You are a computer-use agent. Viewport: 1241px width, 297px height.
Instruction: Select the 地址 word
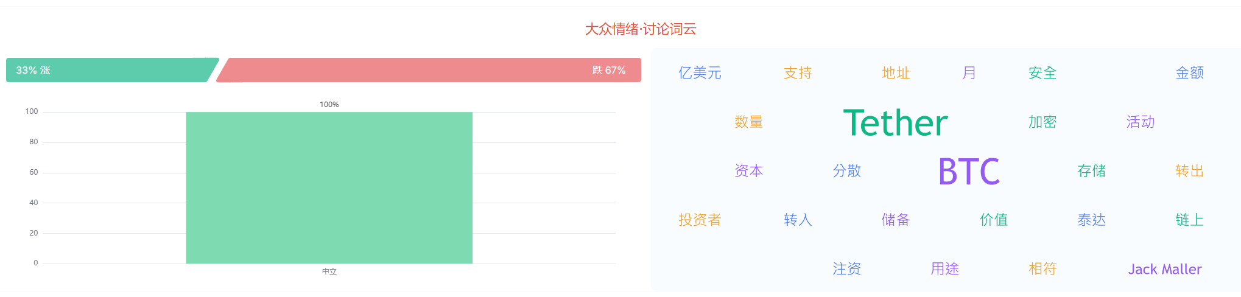click(896, 73)
